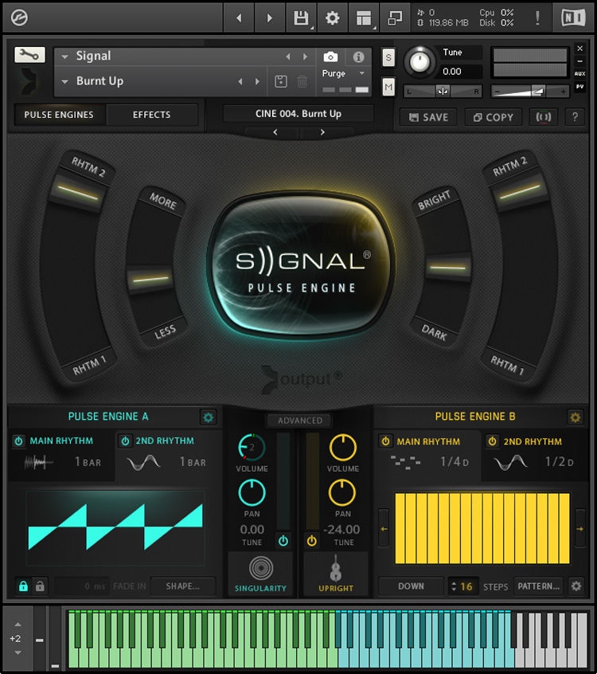Toggle the solo S button
The image size is (597, 674).
coord(388,57)
